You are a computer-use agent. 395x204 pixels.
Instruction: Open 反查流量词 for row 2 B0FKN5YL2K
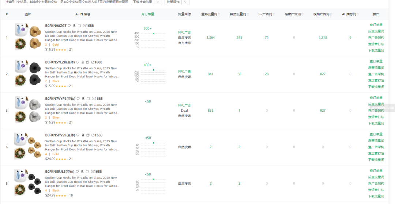click(x=376, y=68)
